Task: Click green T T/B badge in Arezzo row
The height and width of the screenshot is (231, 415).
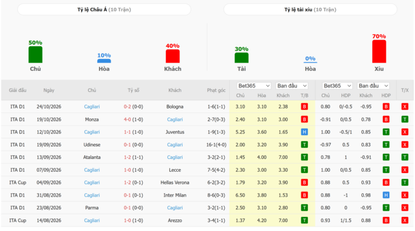Action: 305,220
